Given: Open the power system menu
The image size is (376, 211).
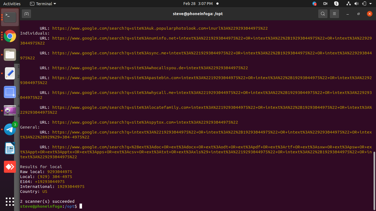Looking at the screenshot, I should click(x=364, y=4).
